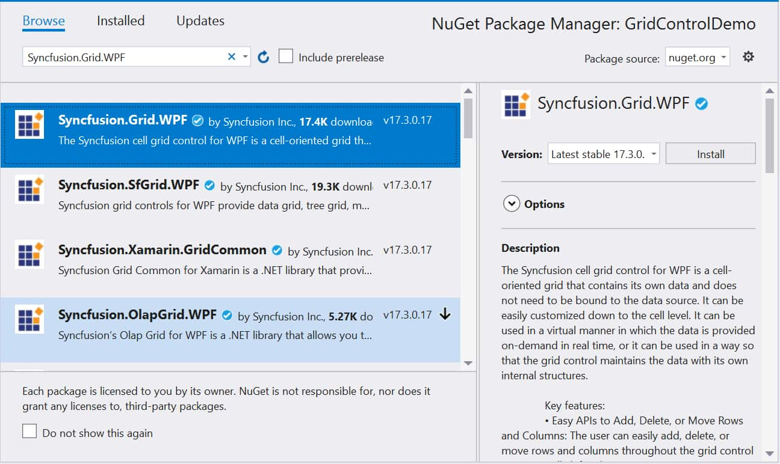Click verified badge in details pane header
The image size is (780, 464).
coord(701,103)
